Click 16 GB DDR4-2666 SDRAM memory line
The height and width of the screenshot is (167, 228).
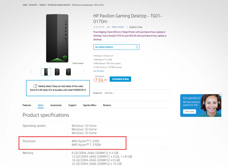(96, 160)
